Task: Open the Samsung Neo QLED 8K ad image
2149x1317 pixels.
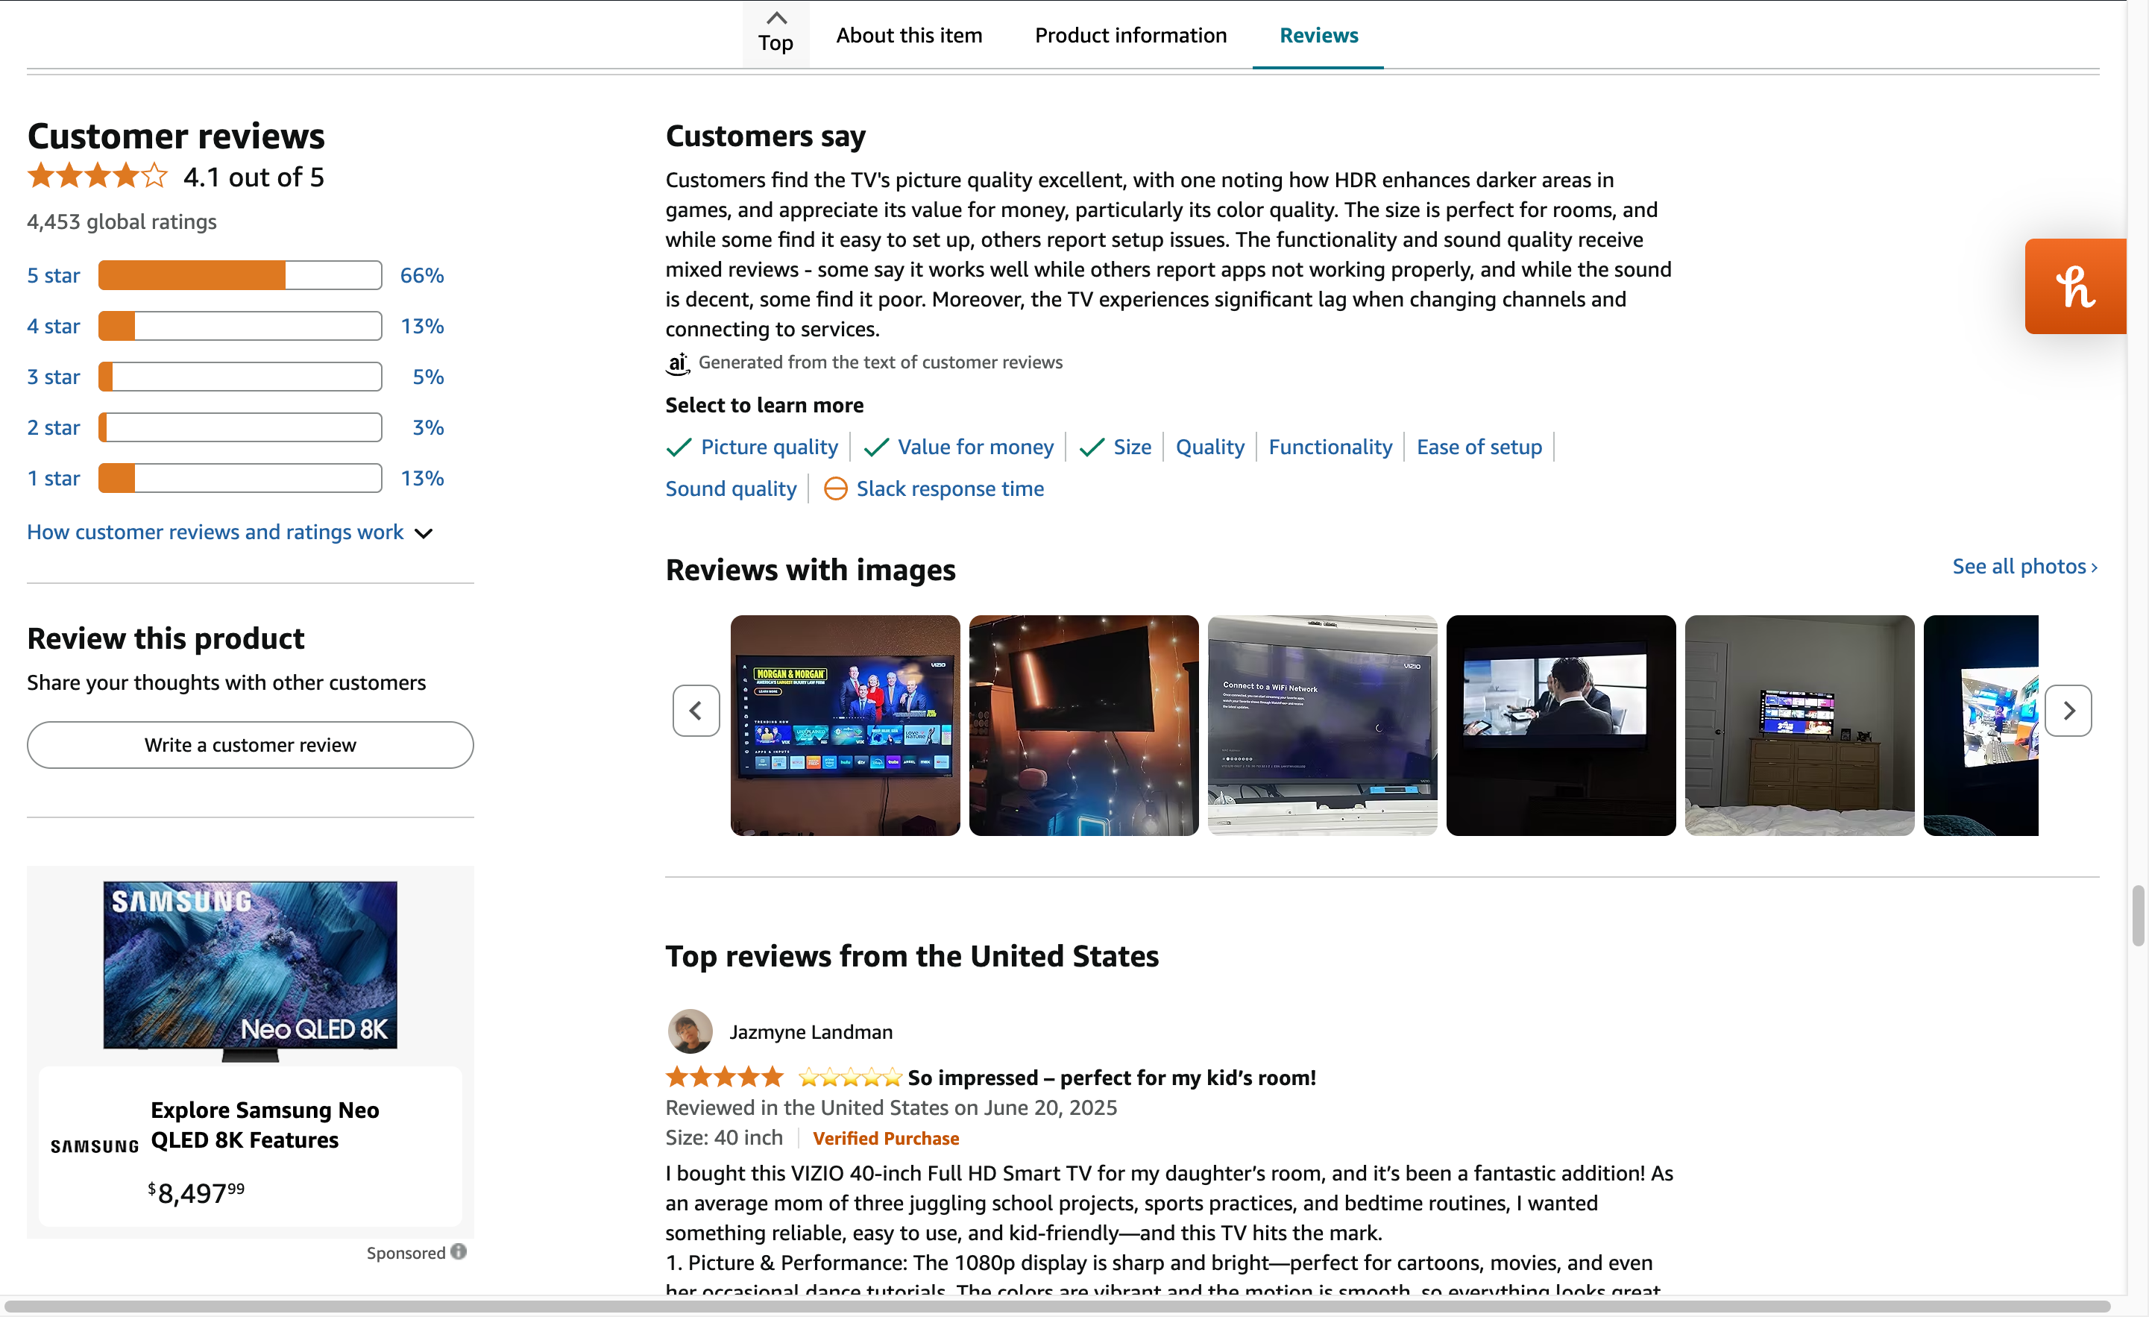Action: [251, 971]
